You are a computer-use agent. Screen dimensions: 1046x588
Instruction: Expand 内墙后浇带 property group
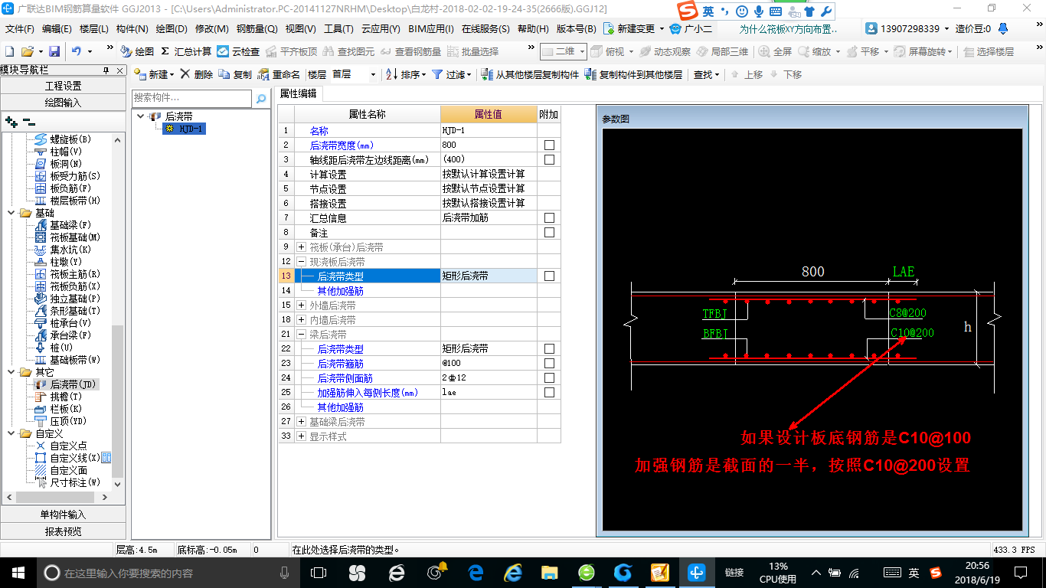click(302, 320)
